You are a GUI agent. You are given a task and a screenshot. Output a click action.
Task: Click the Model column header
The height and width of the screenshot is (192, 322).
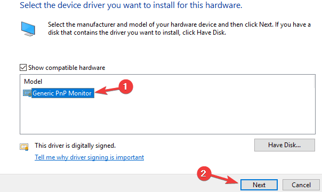pyautogui.click(x=33, y=82)
